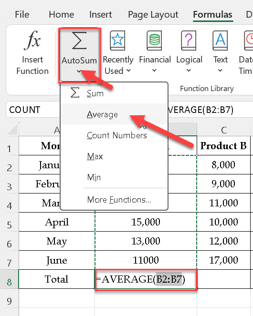The width and height of the screenshot is (253, 316).
Task: Select row 6 header
Action: coord(9,241)
